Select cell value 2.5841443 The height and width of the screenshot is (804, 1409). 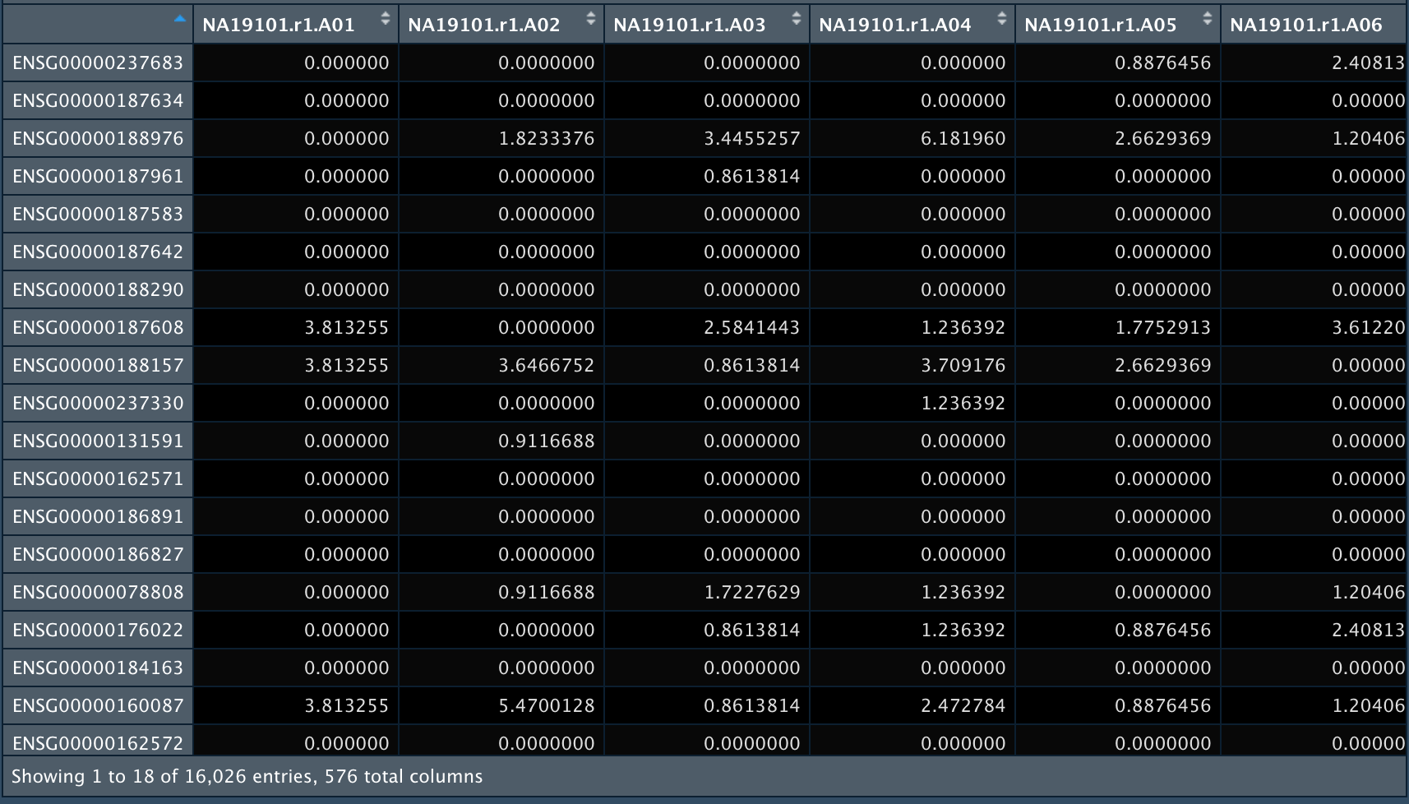pyautogui.click(x=752, y=327)
